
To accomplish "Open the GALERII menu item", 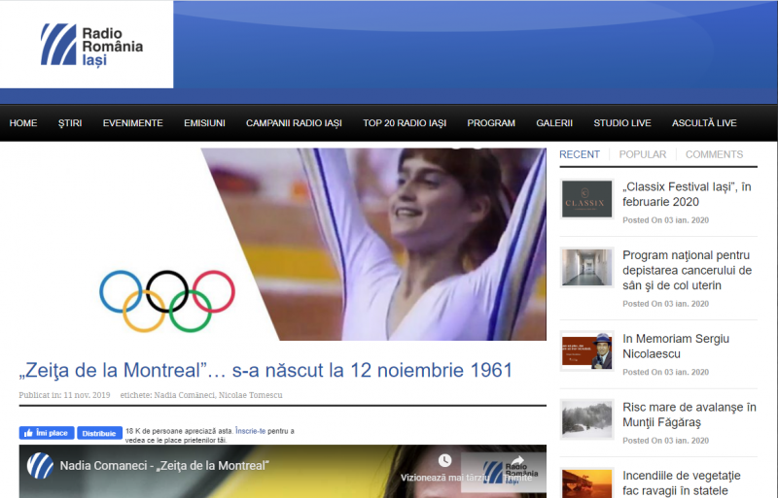I will click(554, 123).
